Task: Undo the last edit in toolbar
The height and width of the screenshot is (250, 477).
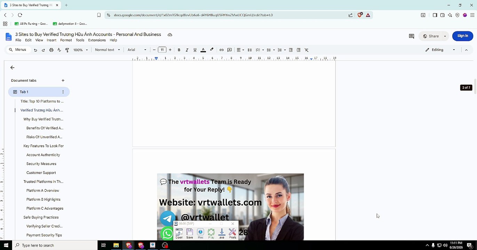Action: tap(35, 50)
